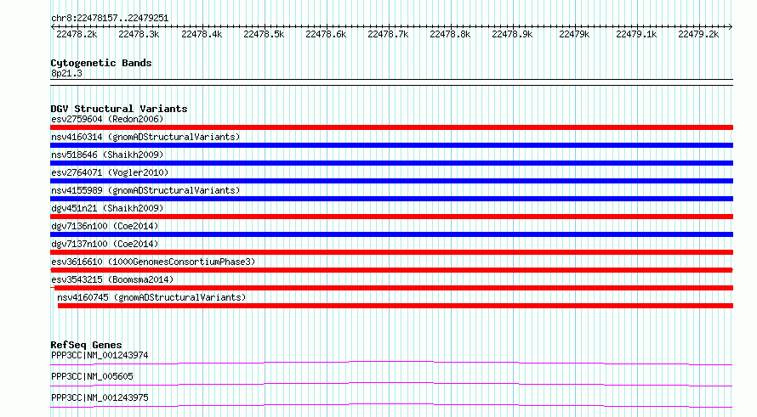Click the nsv518646 (Shaikh2009) label
Image resolution: width=757 pixels, height=417 pixels.
107,155
